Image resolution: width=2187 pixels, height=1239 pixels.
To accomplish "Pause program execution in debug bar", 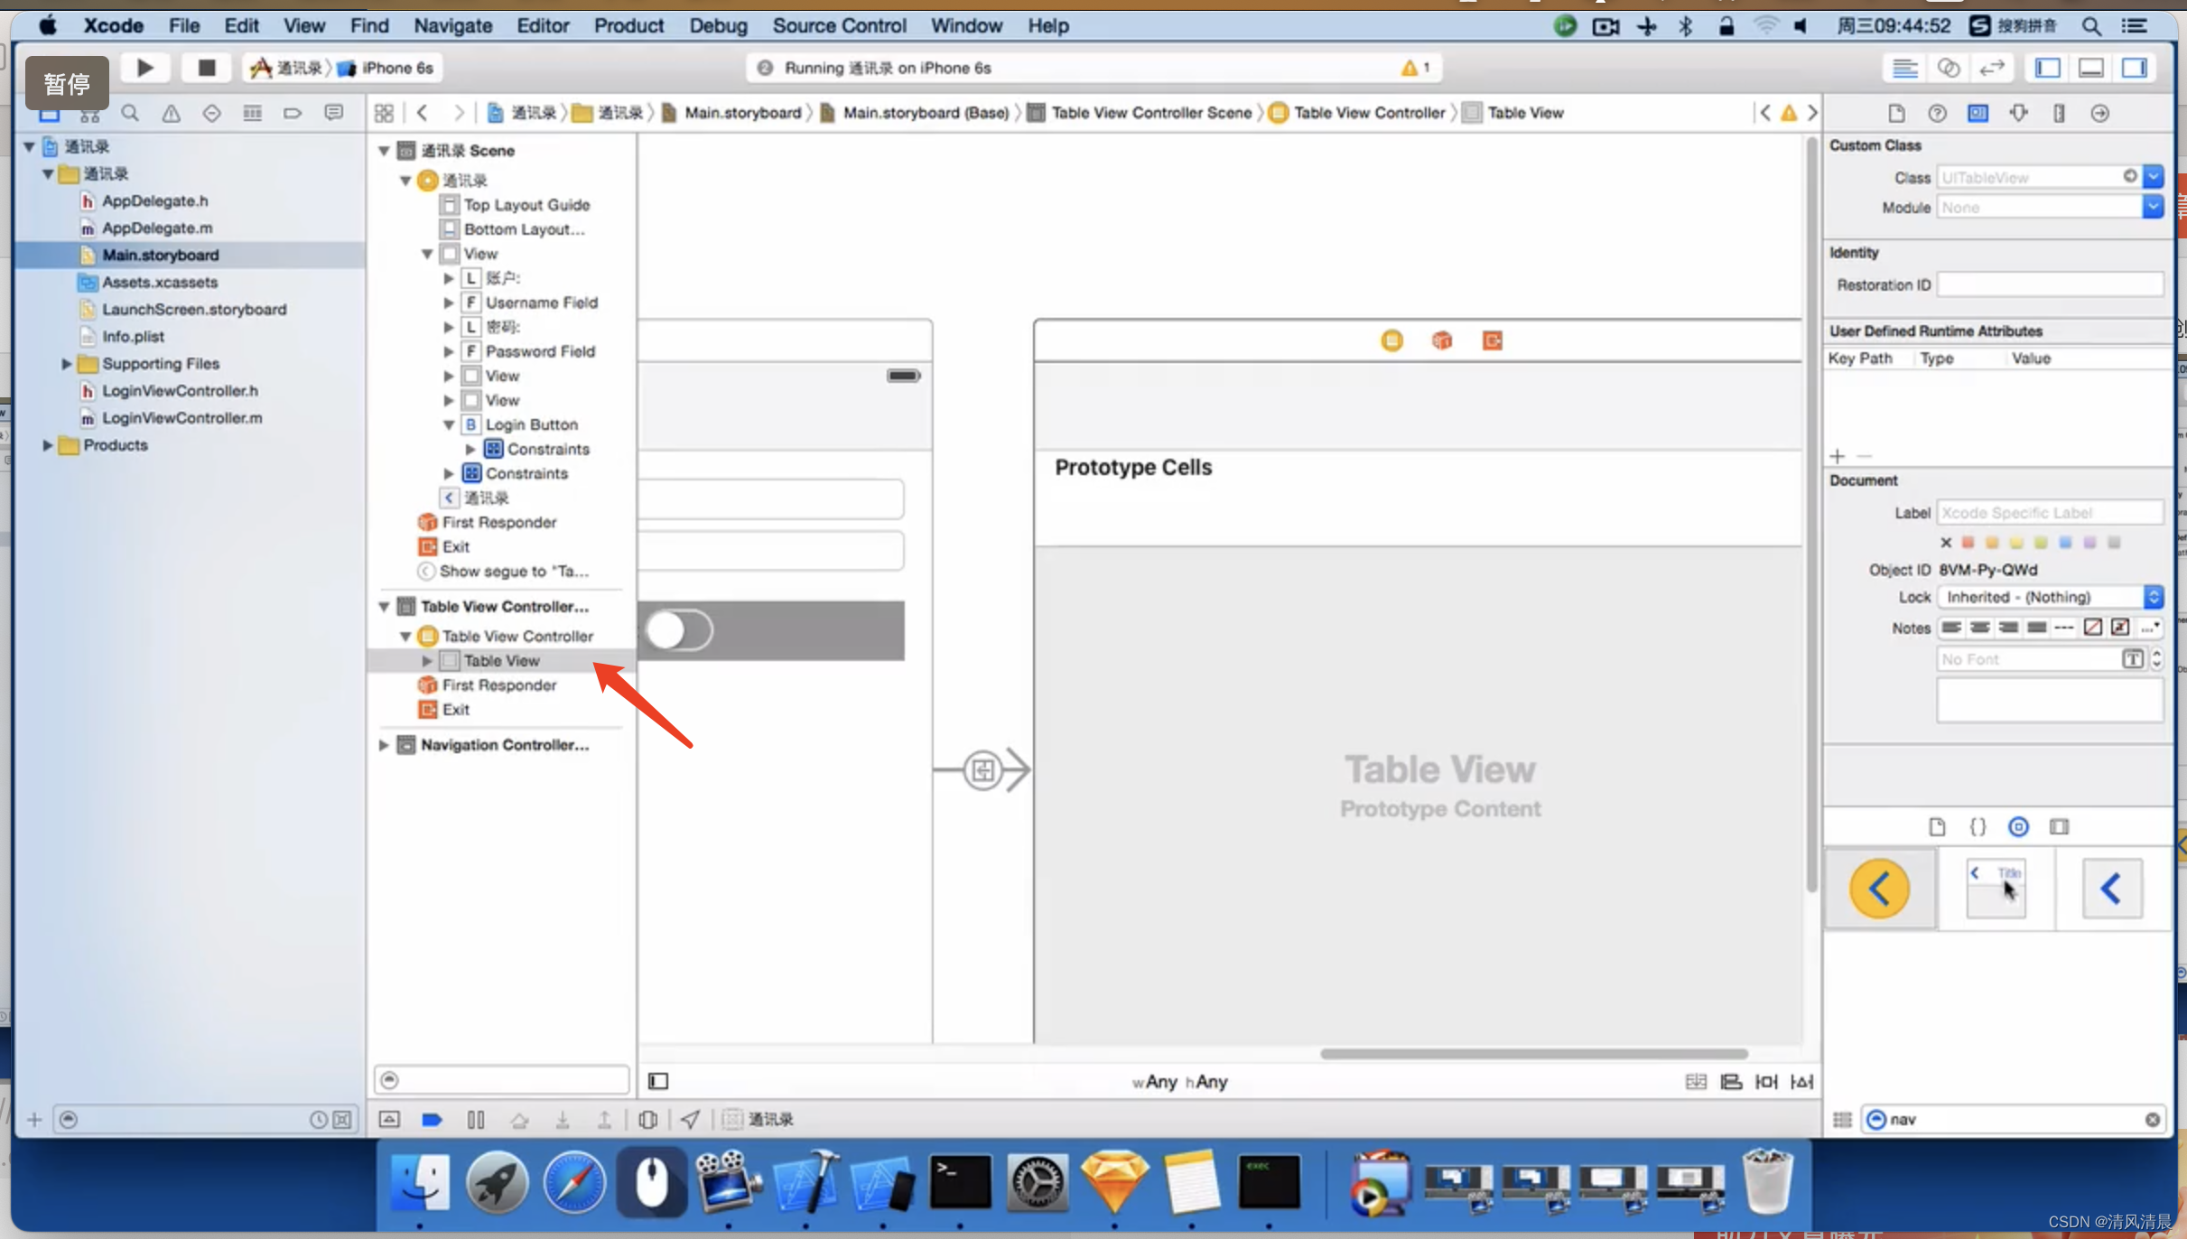I will pos(476,1120).
